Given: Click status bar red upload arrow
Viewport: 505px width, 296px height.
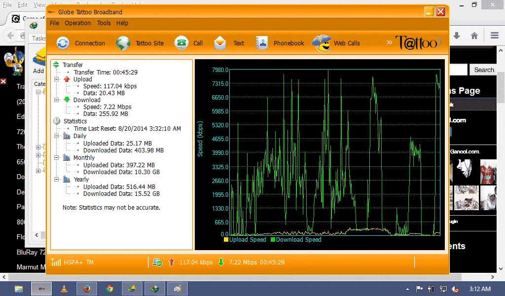Looking at the screenshot, I should point(171,262).
